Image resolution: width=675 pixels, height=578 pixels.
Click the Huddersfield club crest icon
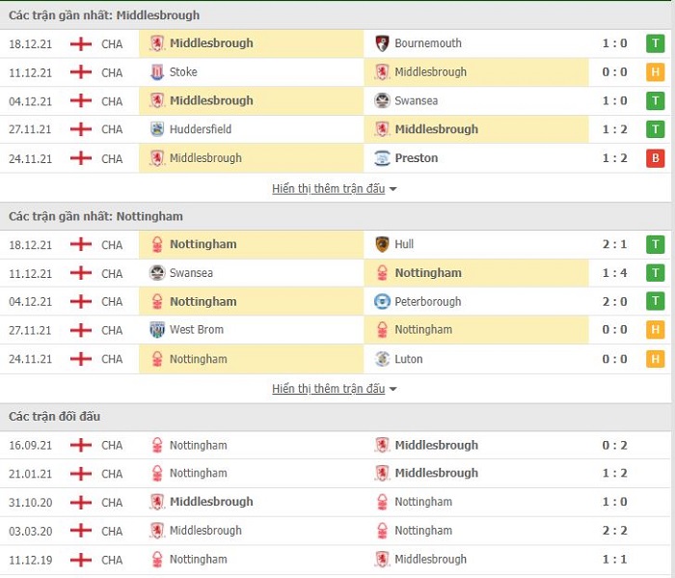tap(157, 129)
